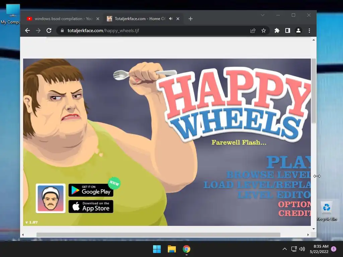Mute the Totaljerkface tab audio icon
Screen dimensions: 343x257
click(170, 19)
